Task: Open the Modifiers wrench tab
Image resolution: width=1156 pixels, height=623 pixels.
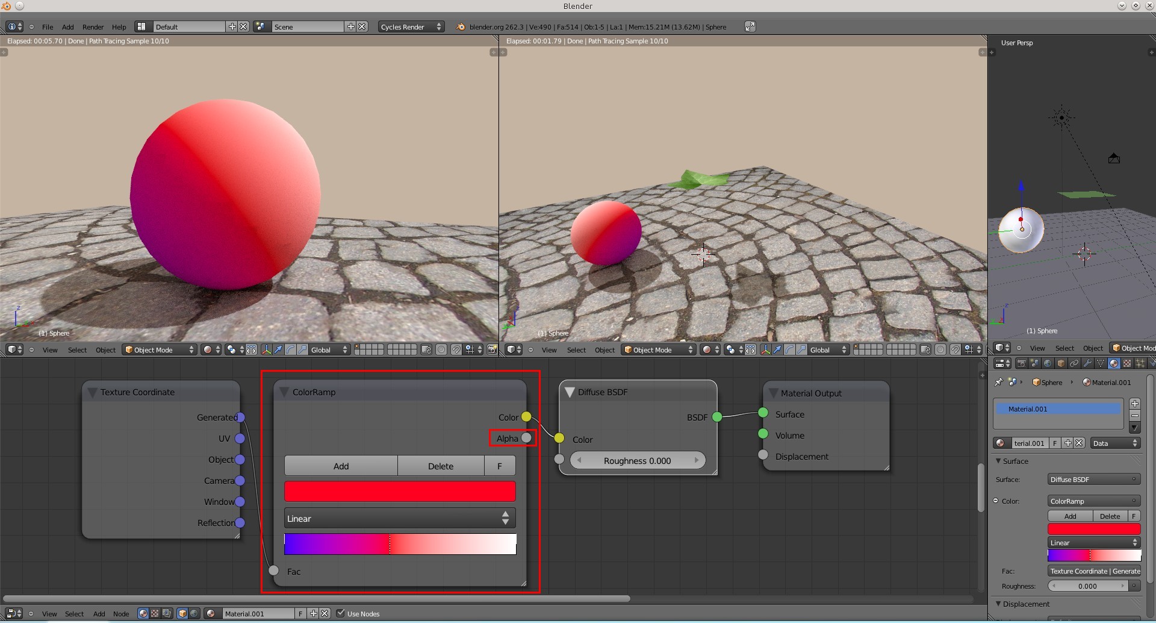Action: pyautogui.click(x=1087, y=363)
